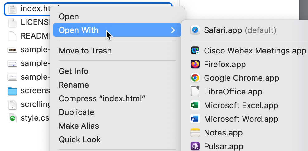Select the style.css file icon
The image size is (308, 151).
pos(12,118)
